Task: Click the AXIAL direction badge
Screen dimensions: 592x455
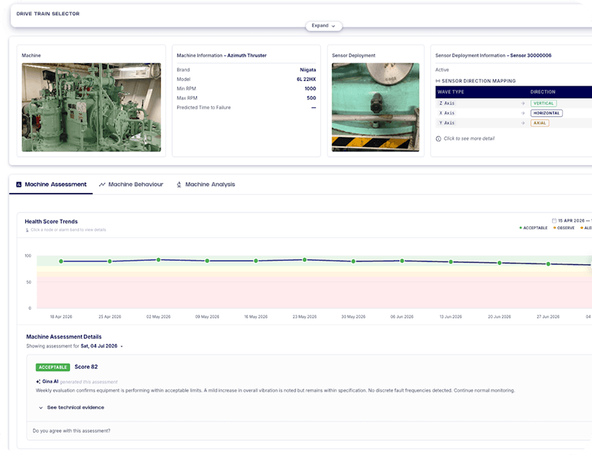Action: (x=540, y=123)
